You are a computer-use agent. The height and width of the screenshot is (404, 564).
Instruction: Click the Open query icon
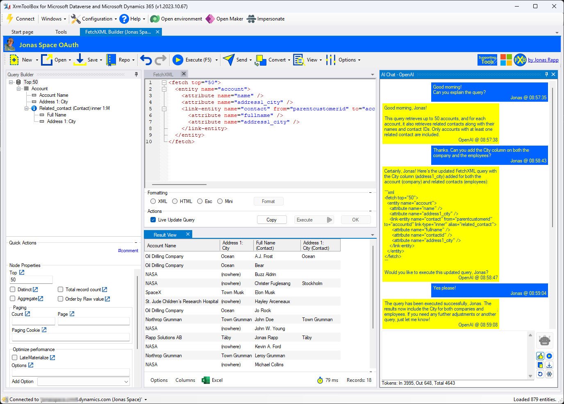pos(47,60)
